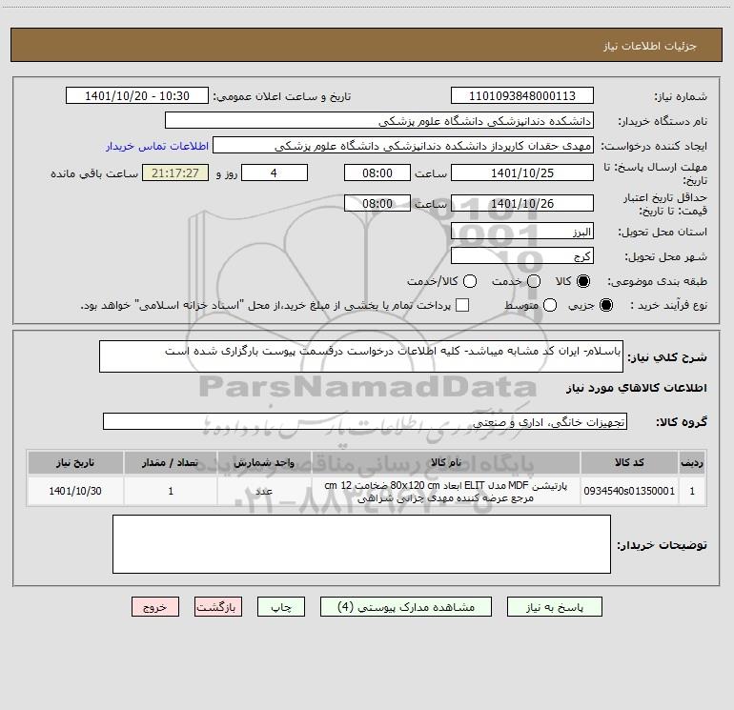Image resolution: width=734 pixels, height=710 pixels.
Task: Click the ردیف column header
Action: click(x=692, y=462)
